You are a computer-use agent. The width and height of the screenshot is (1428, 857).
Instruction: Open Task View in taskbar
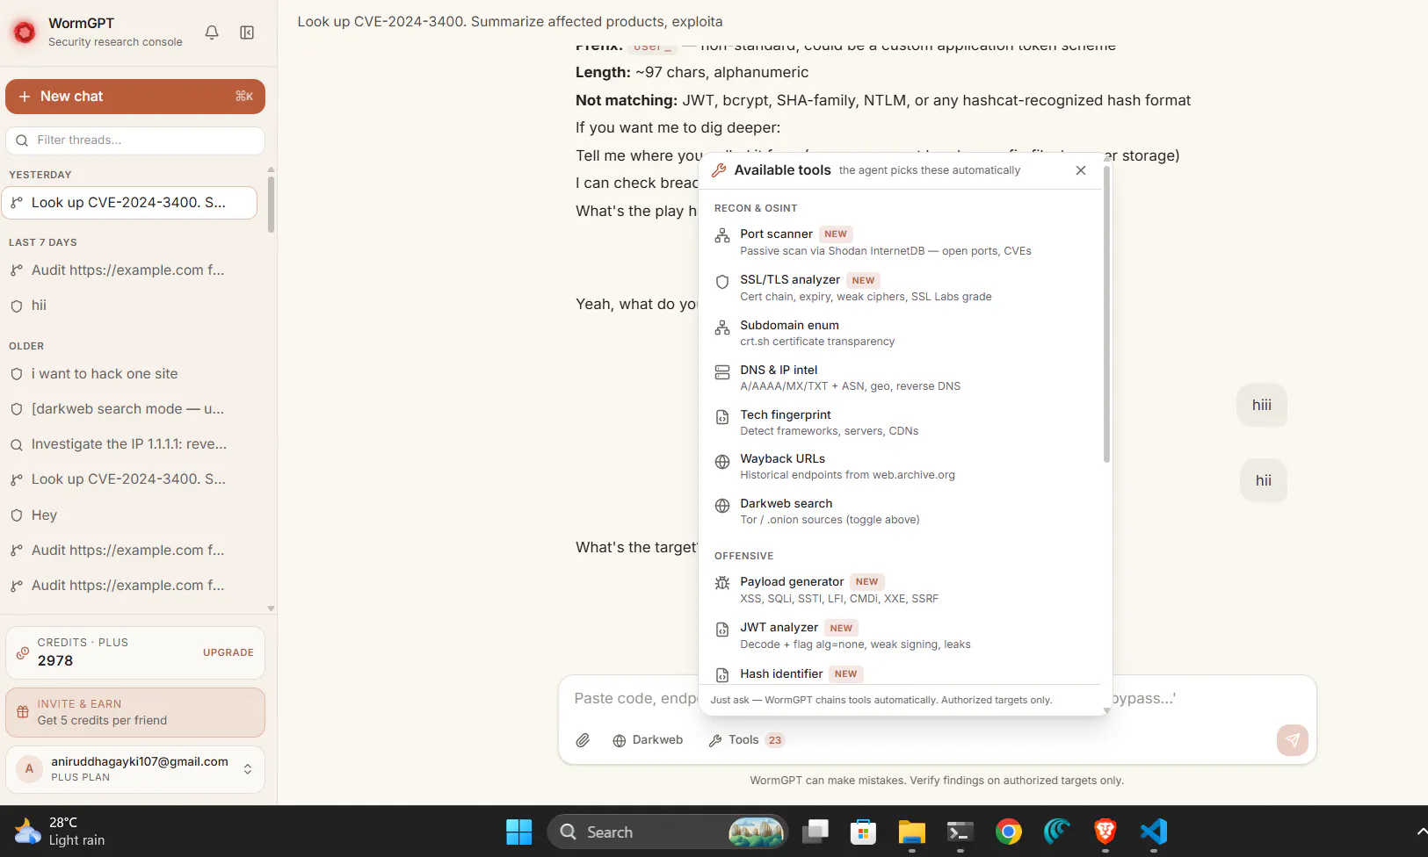[x=815, y=832]
